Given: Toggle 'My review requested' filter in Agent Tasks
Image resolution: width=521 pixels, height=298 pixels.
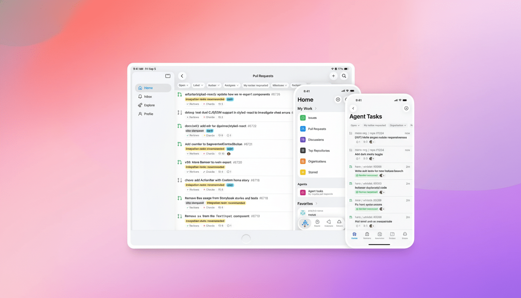Looking at the screenshot, I should pos(374,125).
